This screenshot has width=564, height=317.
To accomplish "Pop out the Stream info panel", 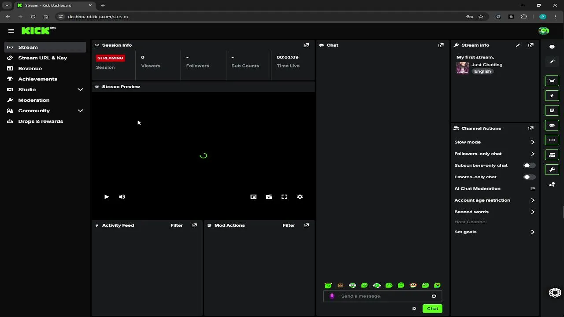I will (x=531, y=45).
